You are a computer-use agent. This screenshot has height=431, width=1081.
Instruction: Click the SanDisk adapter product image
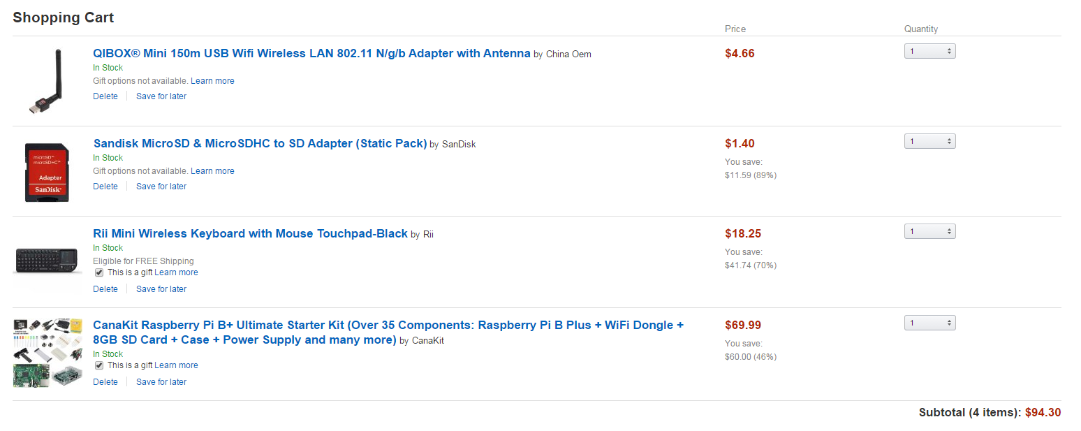pos(47,172)
